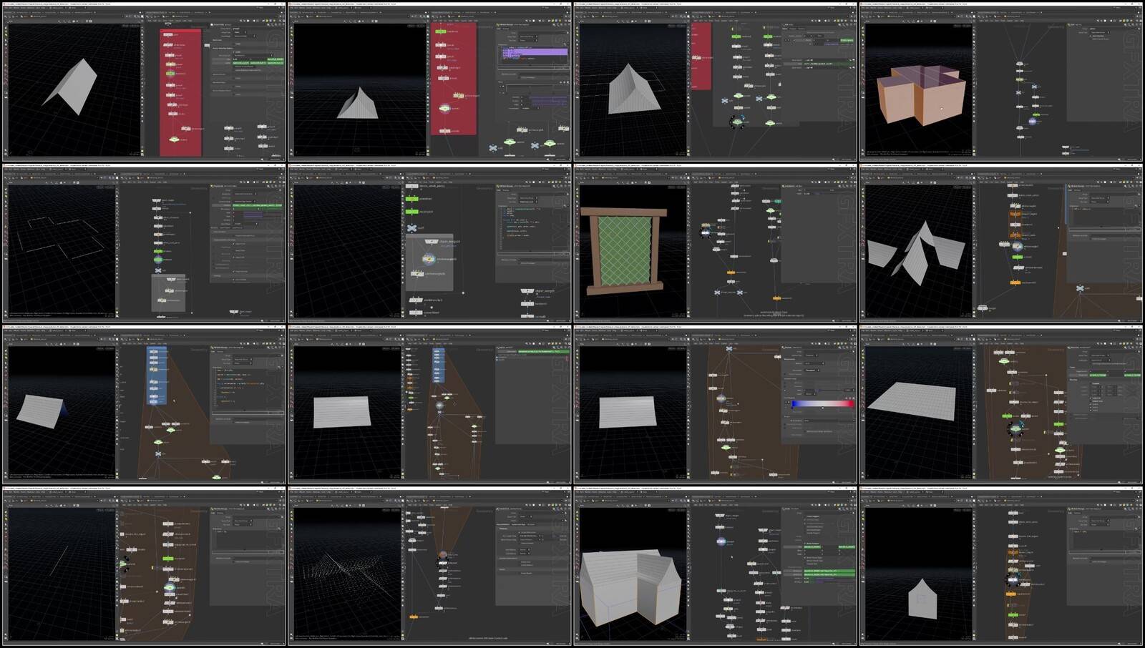
Task: Click the small house silhouette in bottom-right viewport
Action: (922, 598)
